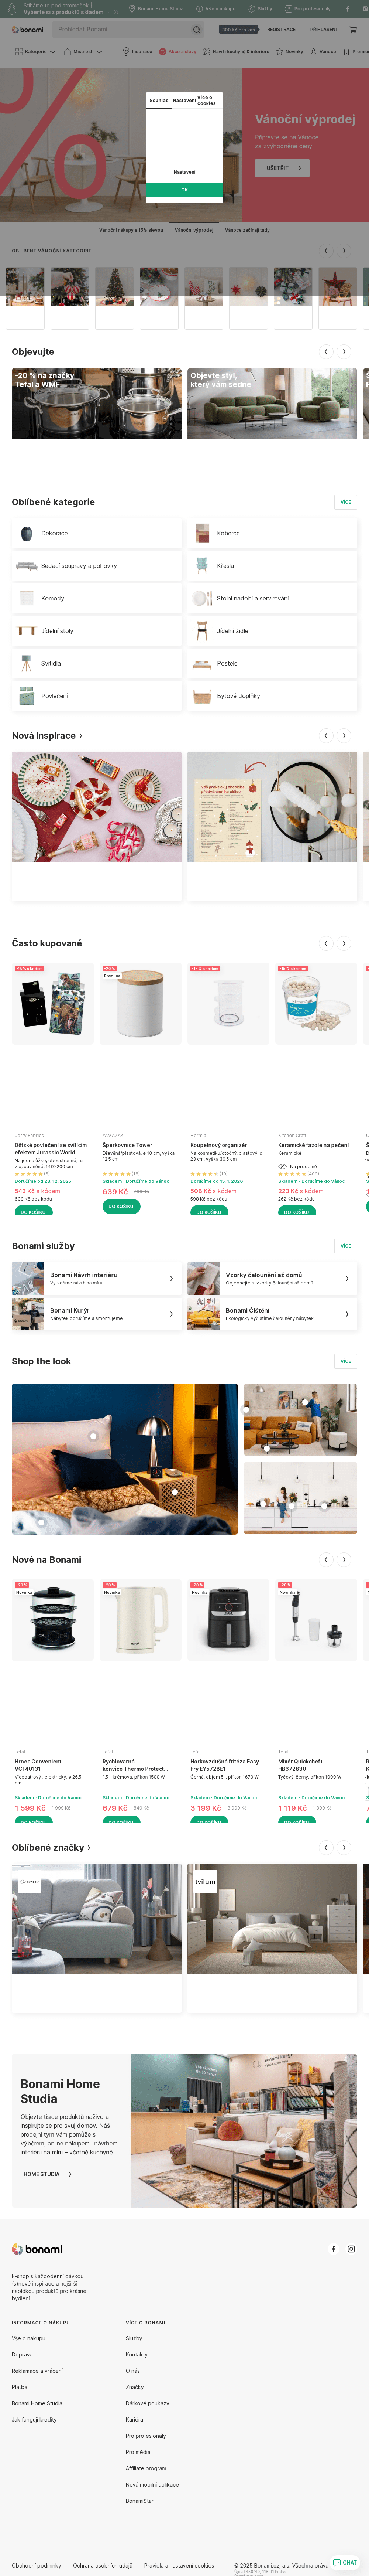This screenshot has height=2576, width=369.
Task: Add Šperkovnice Tower DO KOŠÍKU
Action: (x=121, y=1206)
